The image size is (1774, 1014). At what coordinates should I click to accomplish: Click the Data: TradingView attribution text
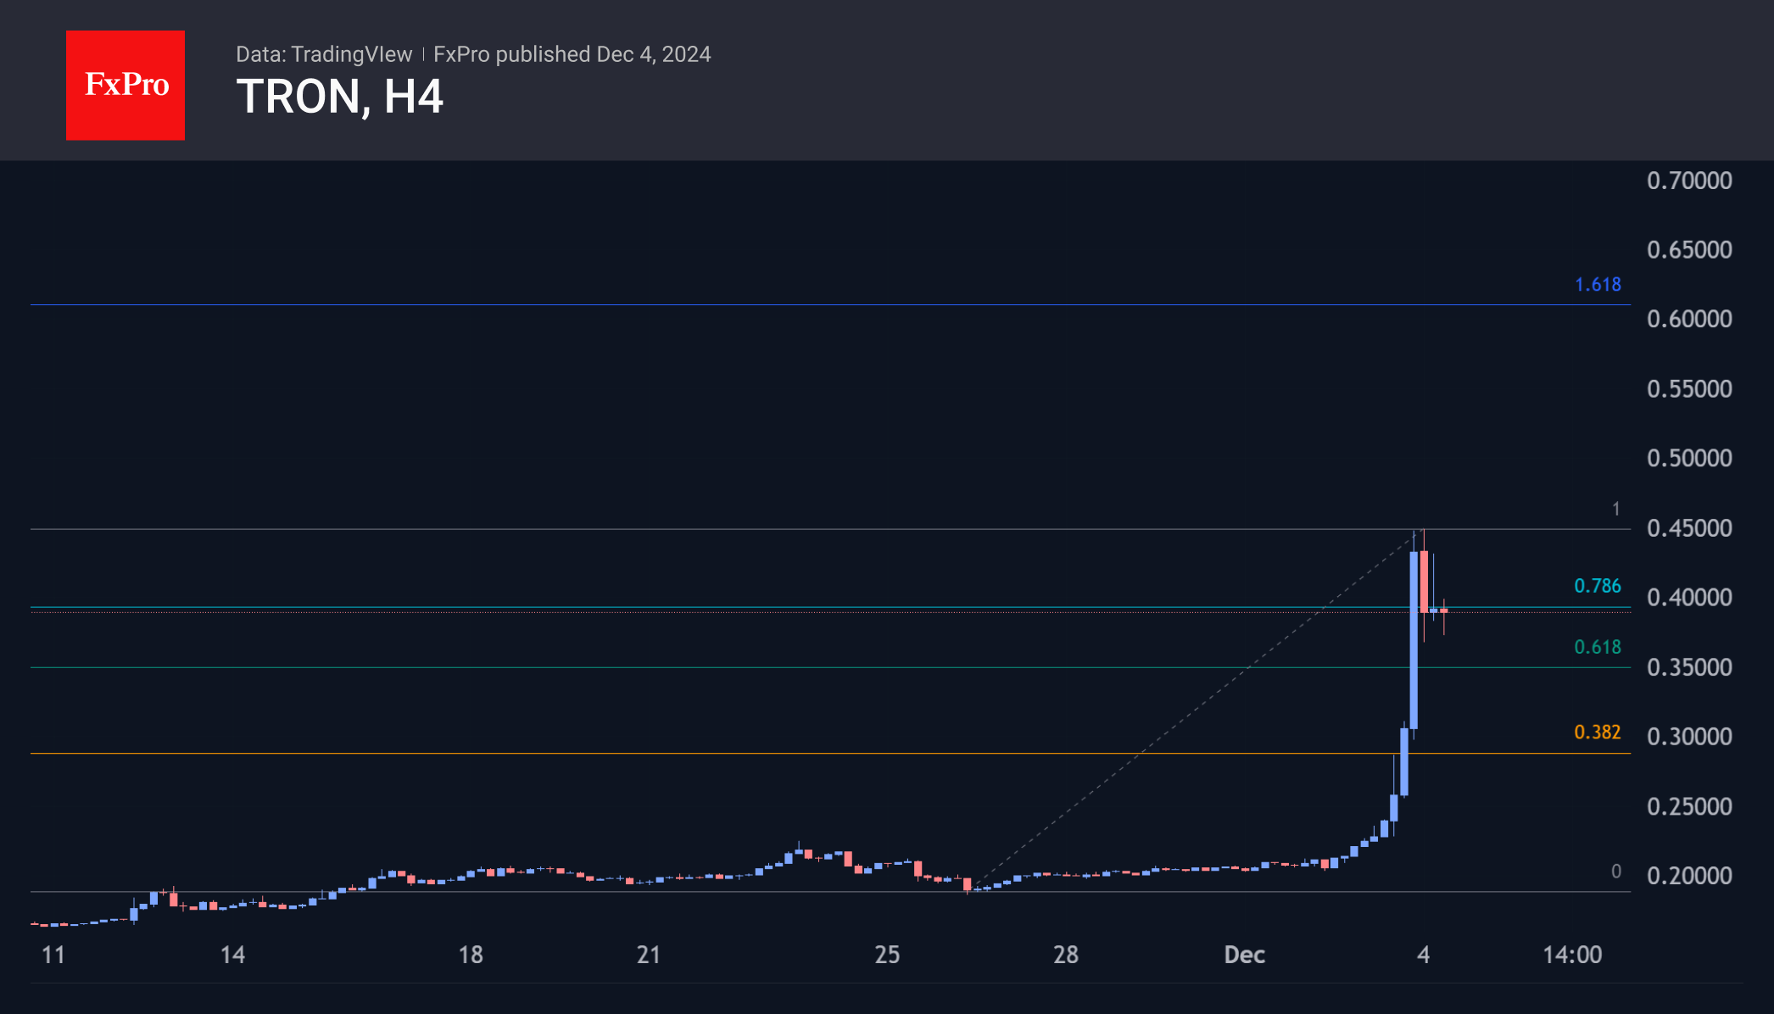(x=323, y=54)
